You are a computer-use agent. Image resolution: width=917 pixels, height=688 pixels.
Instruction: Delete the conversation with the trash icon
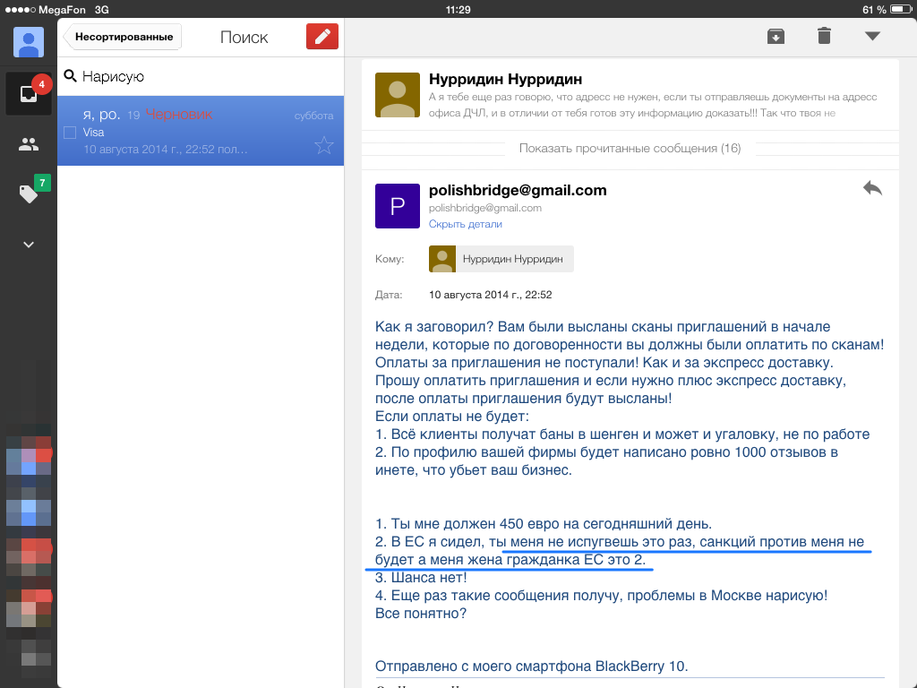tap(824, 36)
